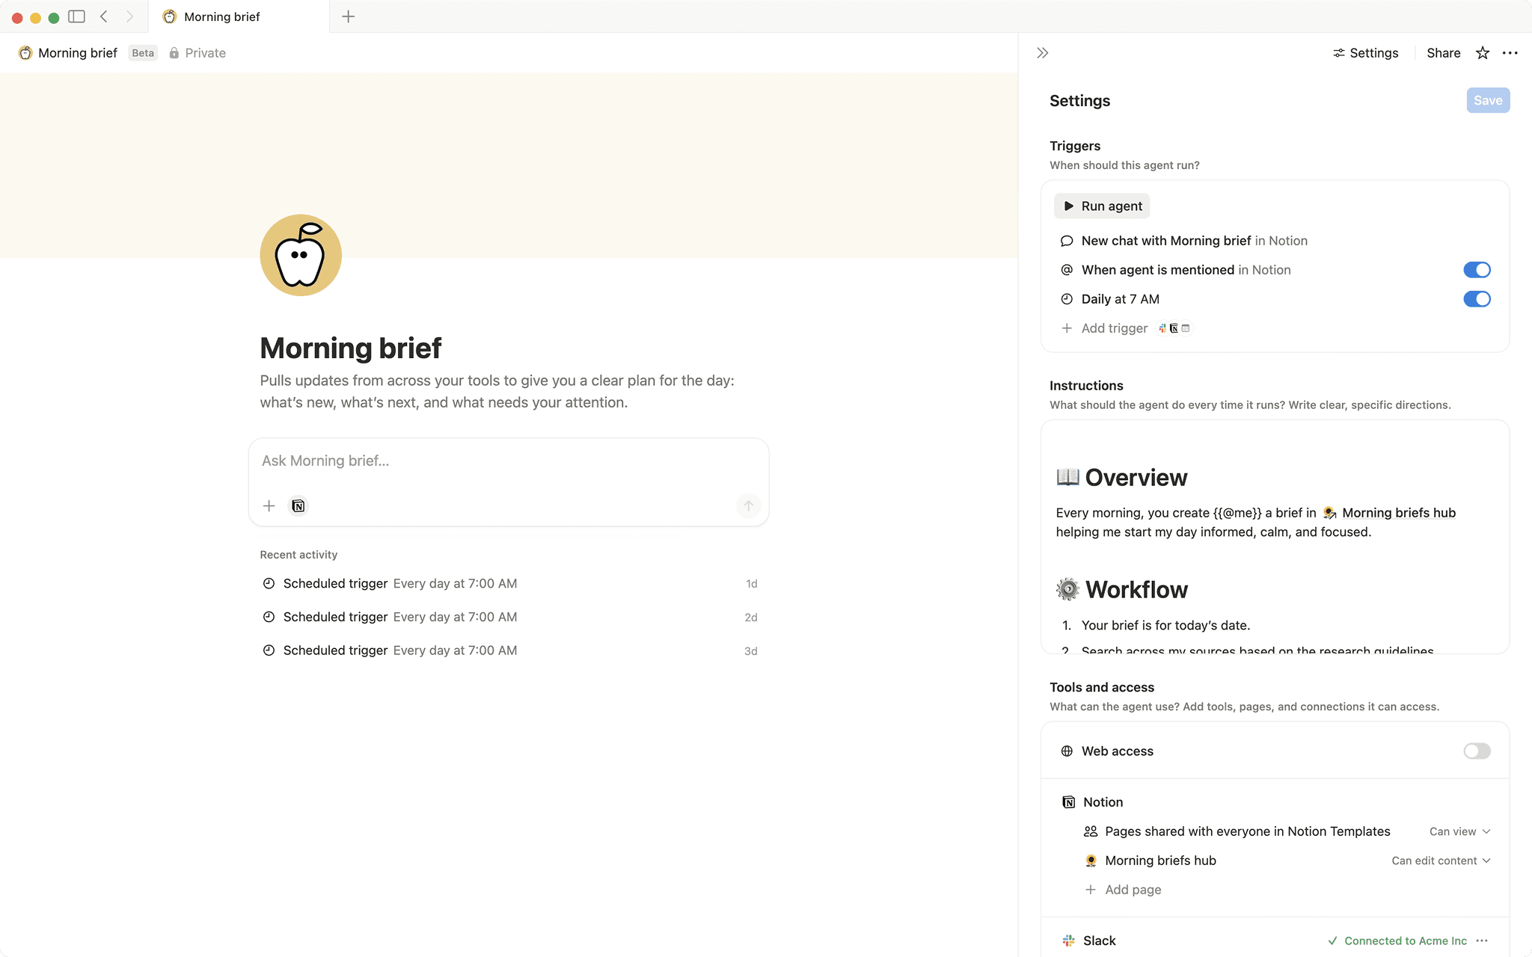Click the apple agent avatar
This screenshot has height=957, width=1532.
pos(301,256)
